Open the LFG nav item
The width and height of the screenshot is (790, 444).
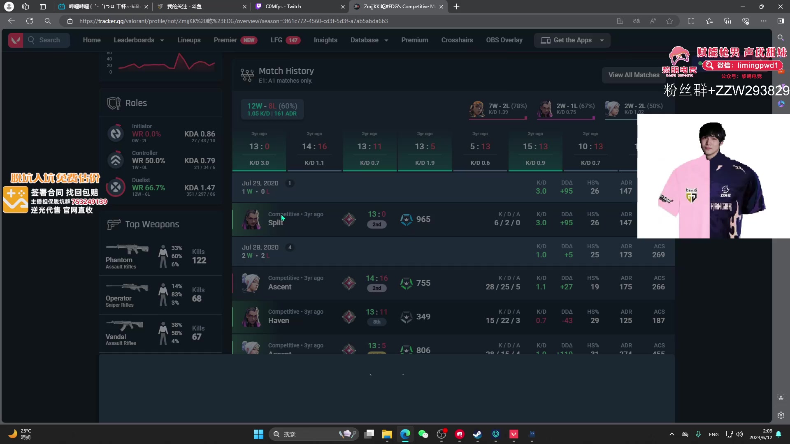click(285, 40)
